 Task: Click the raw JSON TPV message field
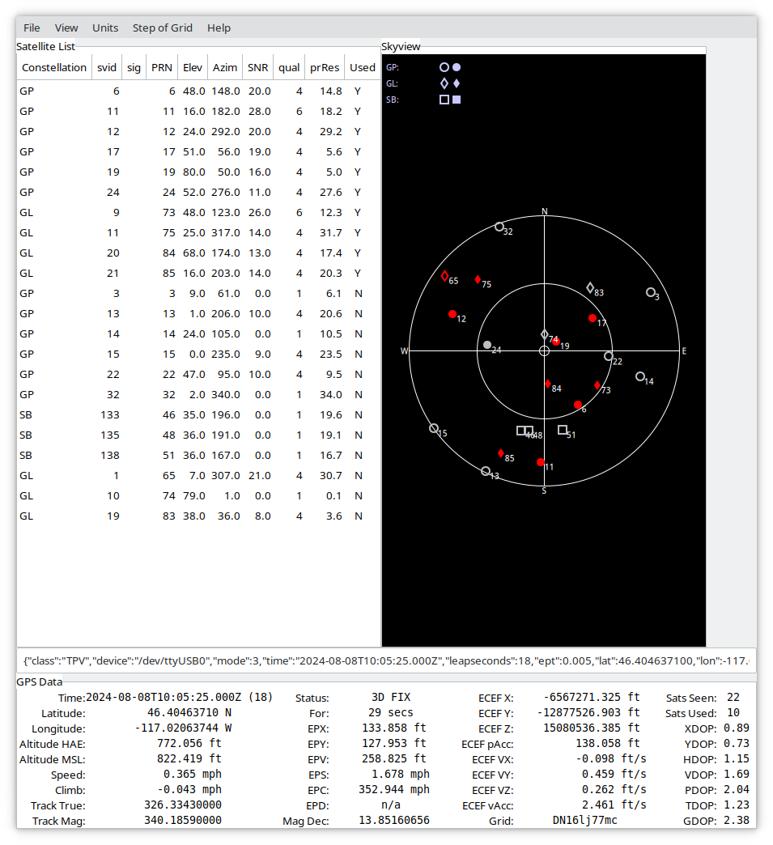click(386, 660)
